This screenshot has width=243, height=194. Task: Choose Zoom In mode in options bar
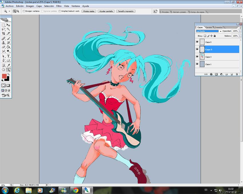14,11
